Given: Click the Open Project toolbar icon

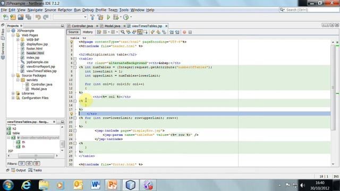Looking at the screenshot, I should point(21,17).
